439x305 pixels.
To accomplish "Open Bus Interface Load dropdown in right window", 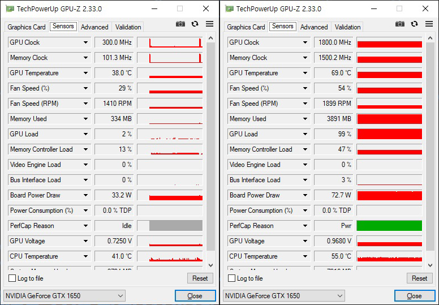I will coord(305,180).
